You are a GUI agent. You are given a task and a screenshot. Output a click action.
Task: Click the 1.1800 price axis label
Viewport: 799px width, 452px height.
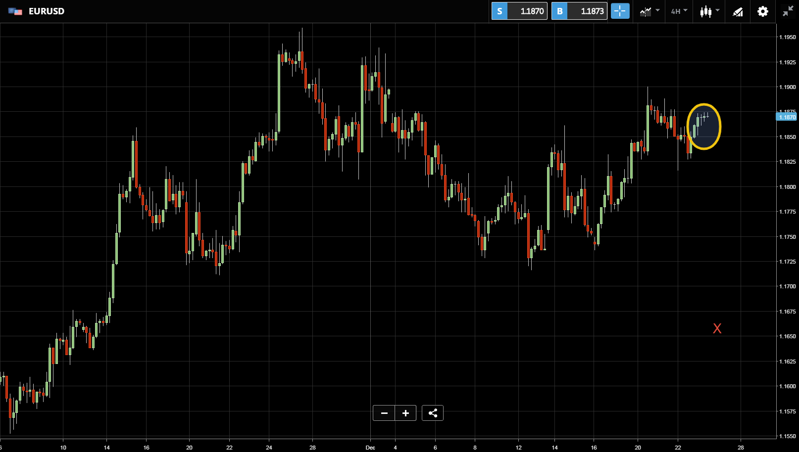tap(788, 187)
